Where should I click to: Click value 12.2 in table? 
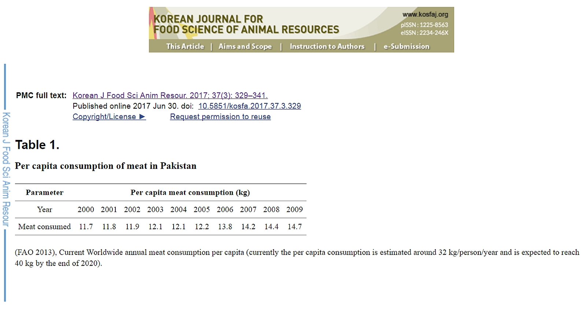tap(202, 227)
